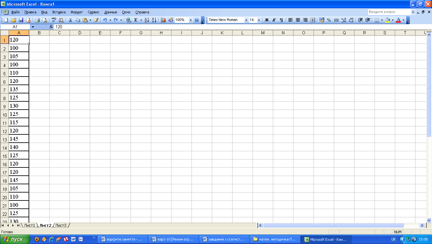Decrease decimal places
The height and width of the screenshot is (244, 432).
(x=351, y=20)
